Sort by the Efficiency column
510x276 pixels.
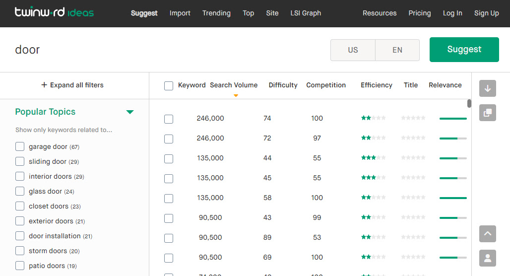click(377, 85)
